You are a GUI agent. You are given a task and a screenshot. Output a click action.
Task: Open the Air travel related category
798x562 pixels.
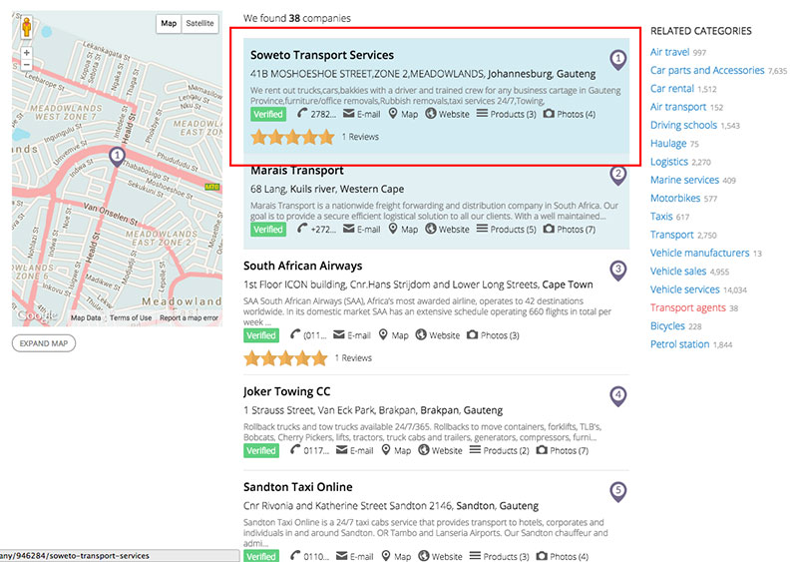coord(669,52)
